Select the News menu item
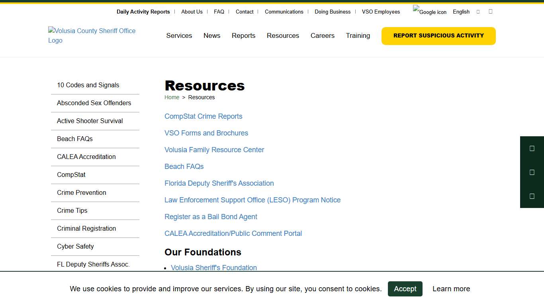 [x=211, y=35]
